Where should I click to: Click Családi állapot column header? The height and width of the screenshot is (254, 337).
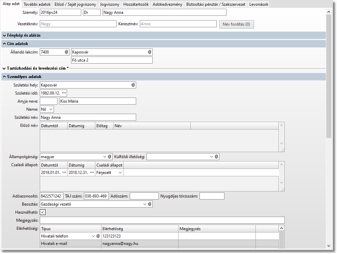coord(109,165)
